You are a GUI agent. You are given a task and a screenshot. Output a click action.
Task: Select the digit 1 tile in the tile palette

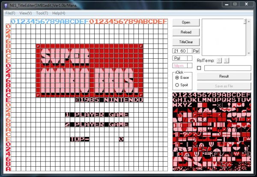[180, 95]
